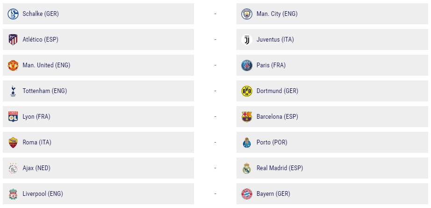Viewport: 431px width, 208px height.
Task: Open the Ajax (NED) team name
Action: click(x=38, y=168)
